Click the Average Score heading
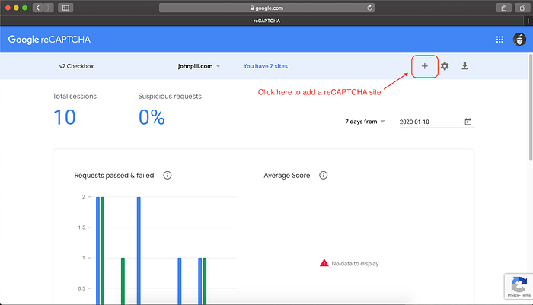 tap(287, 175)
